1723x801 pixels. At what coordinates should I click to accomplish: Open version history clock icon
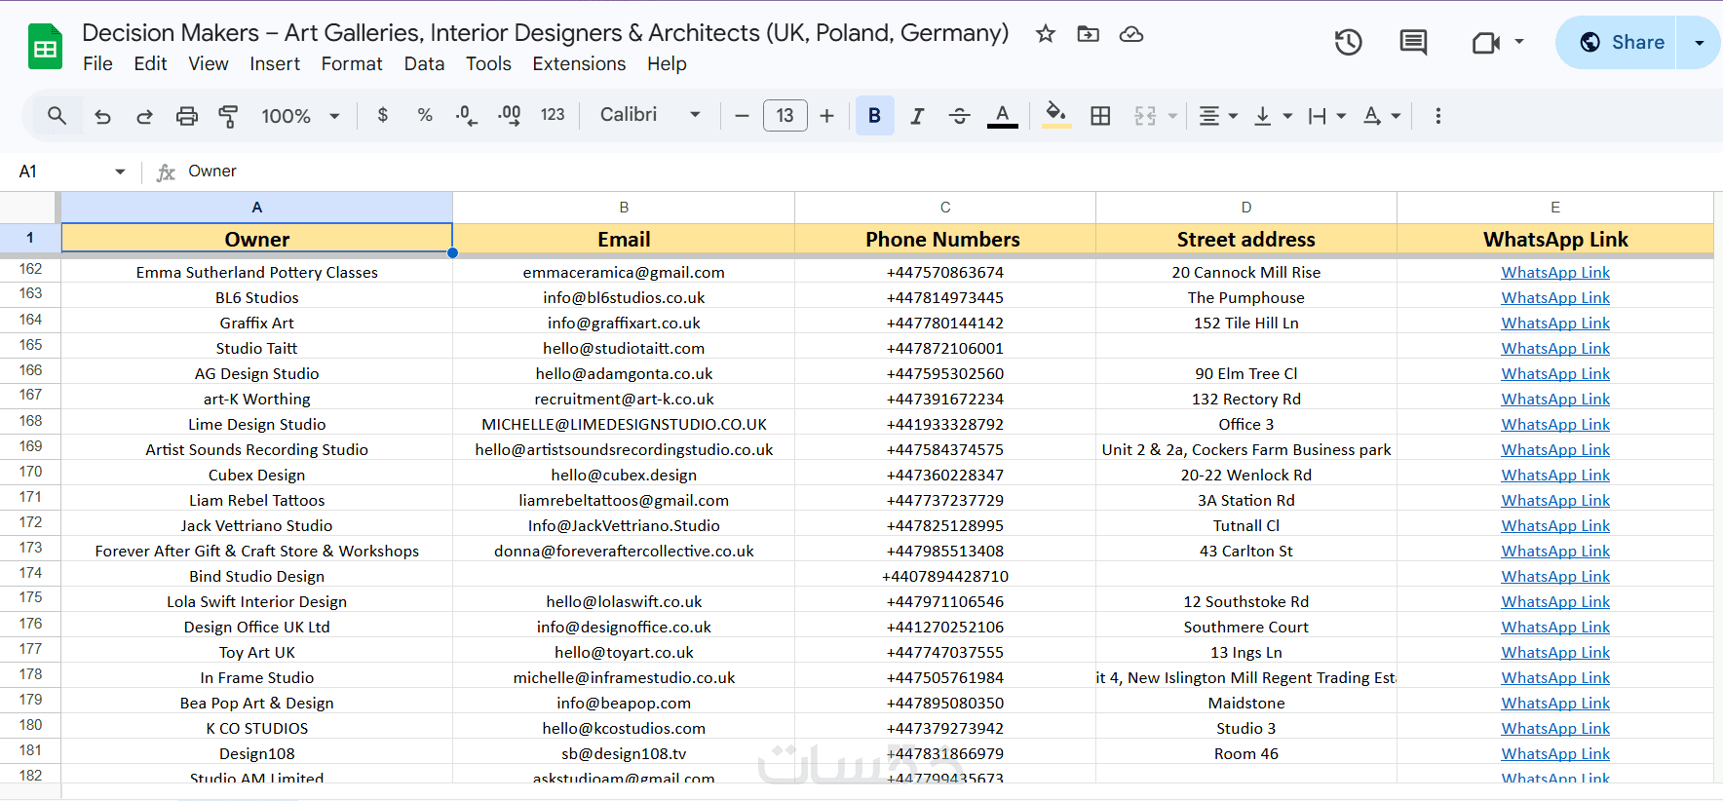pos(1348,42)
